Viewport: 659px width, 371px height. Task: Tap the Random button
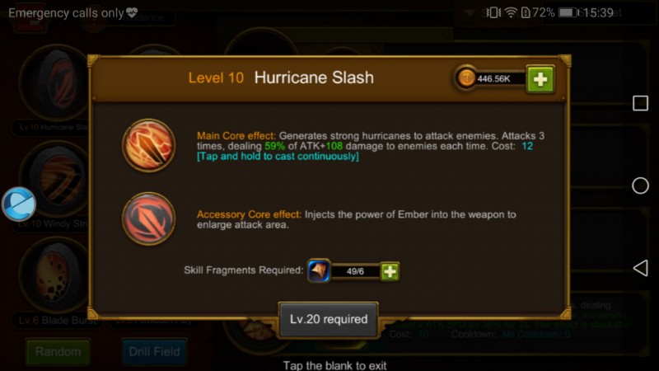pyautogui.click(x=58, y=352)
